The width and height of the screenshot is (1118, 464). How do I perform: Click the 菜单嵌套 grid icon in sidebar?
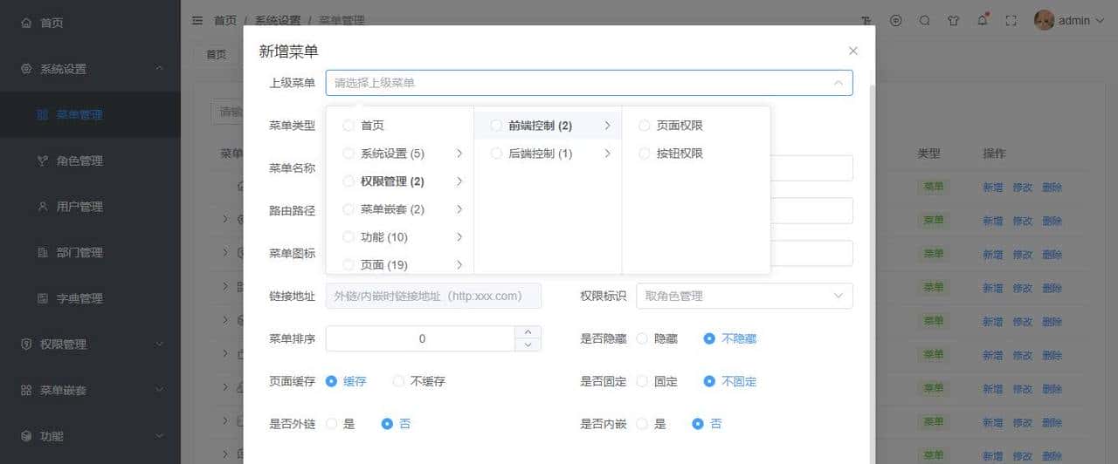click(x=26, y=390)
